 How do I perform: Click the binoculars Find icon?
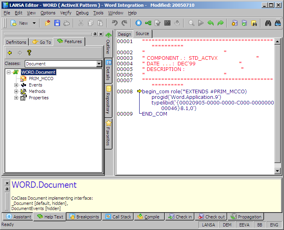tap(268, 23)
